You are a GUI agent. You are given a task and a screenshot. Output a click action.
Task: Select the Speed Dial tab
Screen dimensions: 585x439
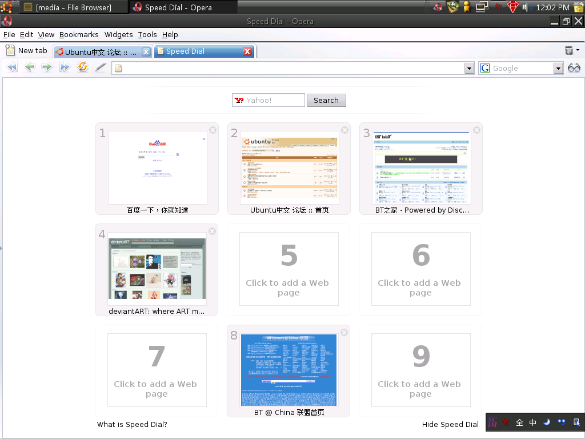(204, 51)
